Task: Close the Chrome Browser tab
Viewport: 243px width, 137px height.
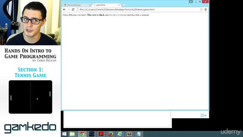Action: tap(90, 5)
